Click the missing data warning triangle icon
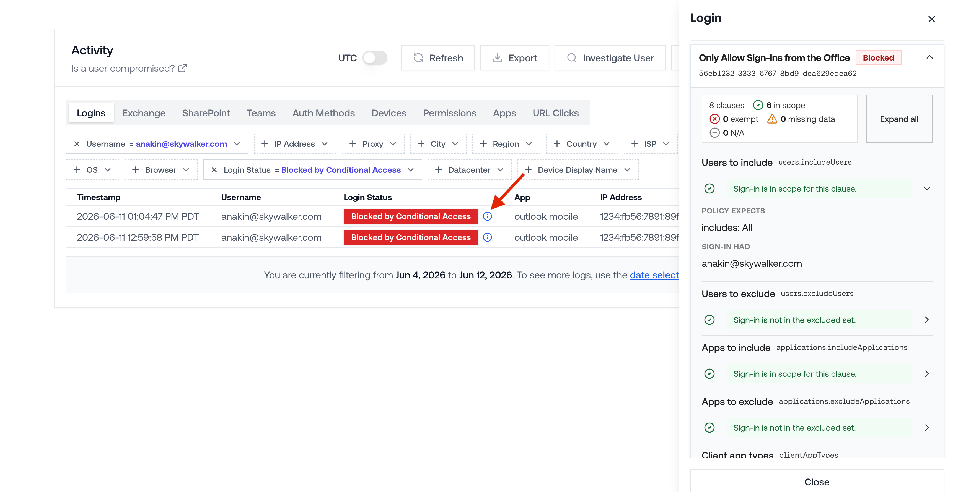Viewport: 953px width, 492px height. click(x=772, y=119)
